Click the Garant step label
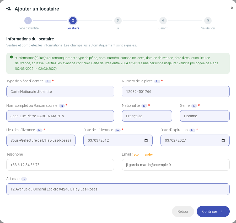236x223 pixels. pos(163,28)
